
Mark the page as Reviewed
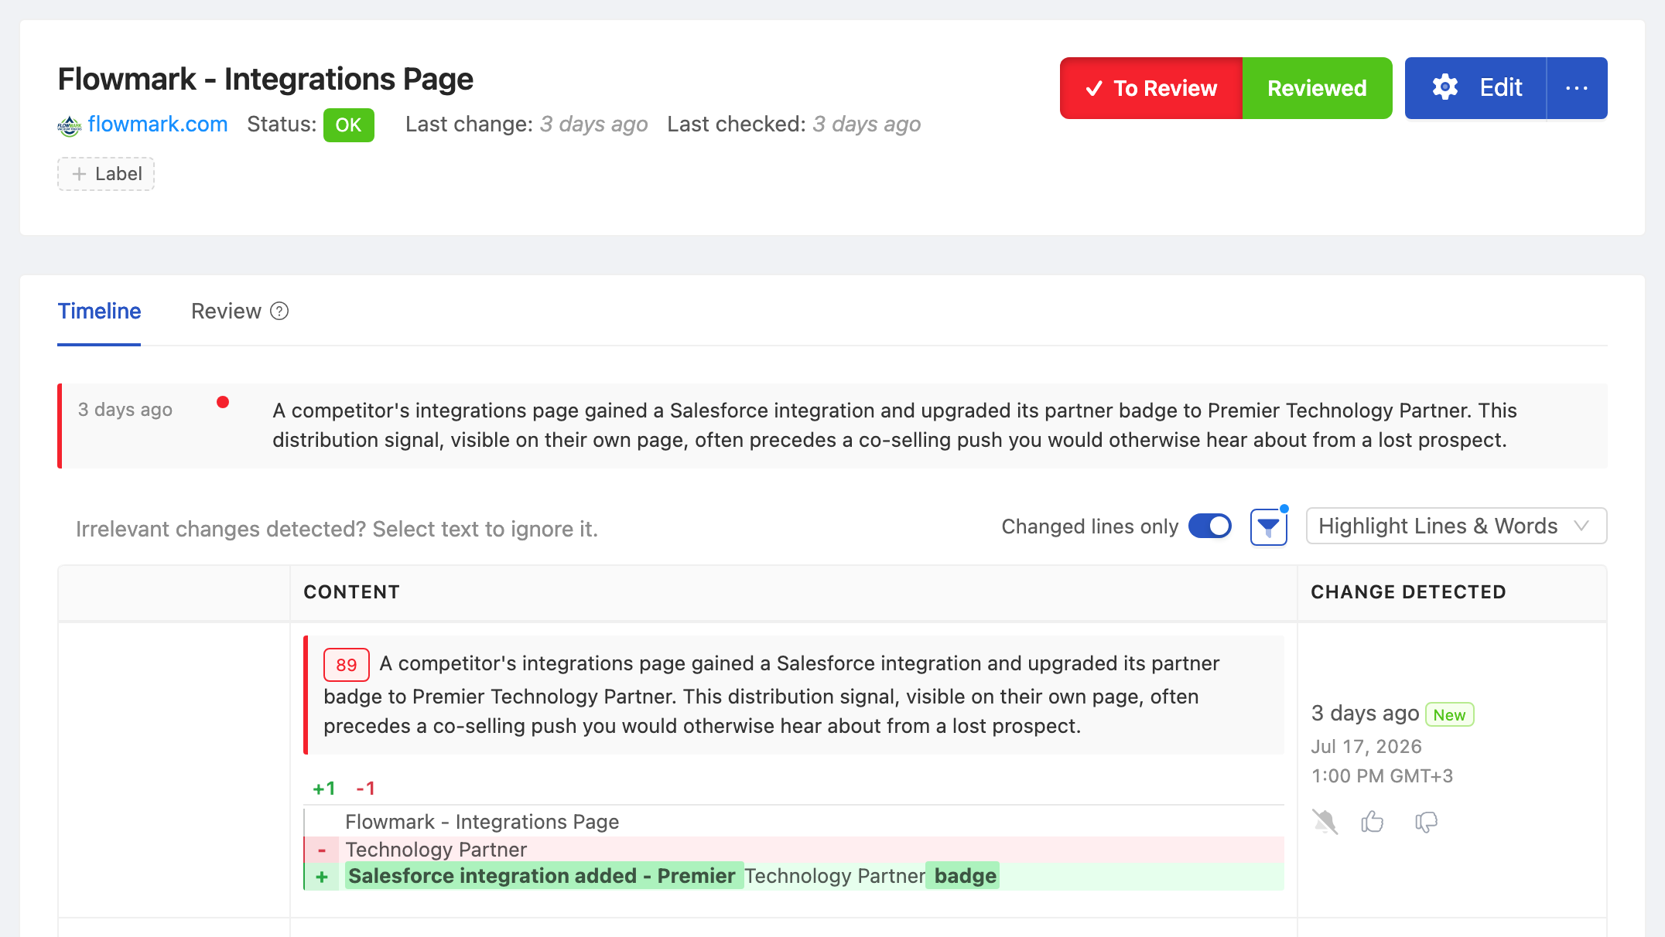[1317, 88]
